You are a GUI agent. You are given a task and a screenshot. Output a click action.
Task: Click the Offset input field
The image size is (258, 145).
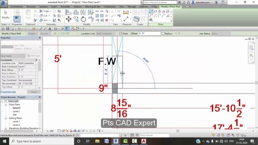149,33
